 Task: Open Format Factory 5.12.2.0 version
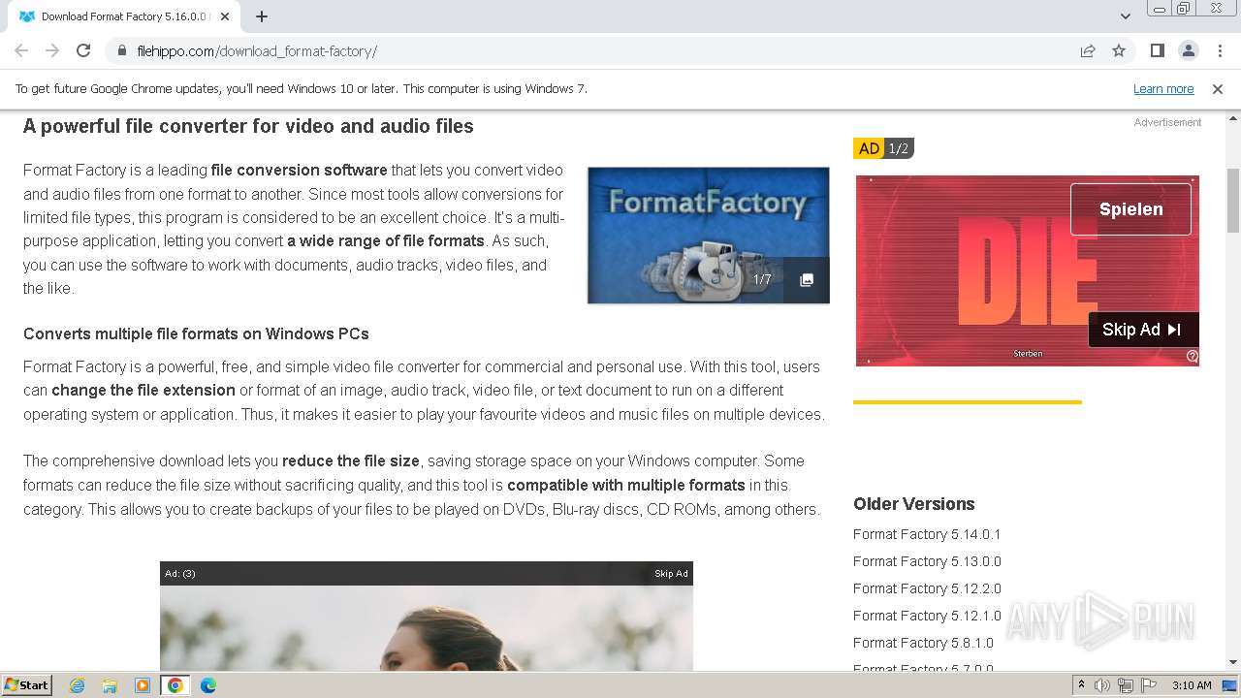click(x=927, y=588)
